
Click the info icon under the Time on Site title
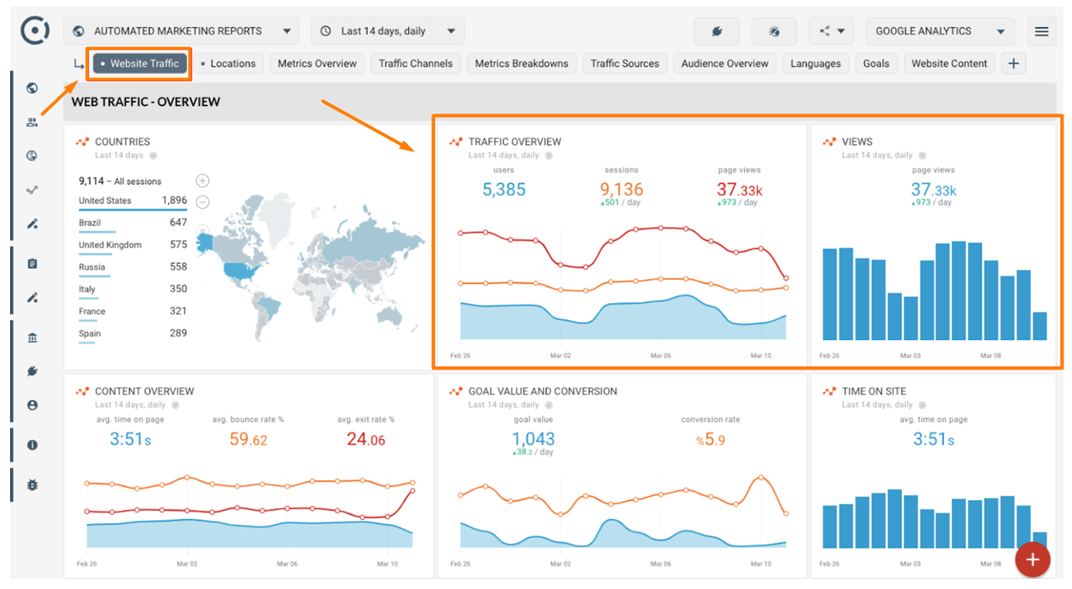923,405
